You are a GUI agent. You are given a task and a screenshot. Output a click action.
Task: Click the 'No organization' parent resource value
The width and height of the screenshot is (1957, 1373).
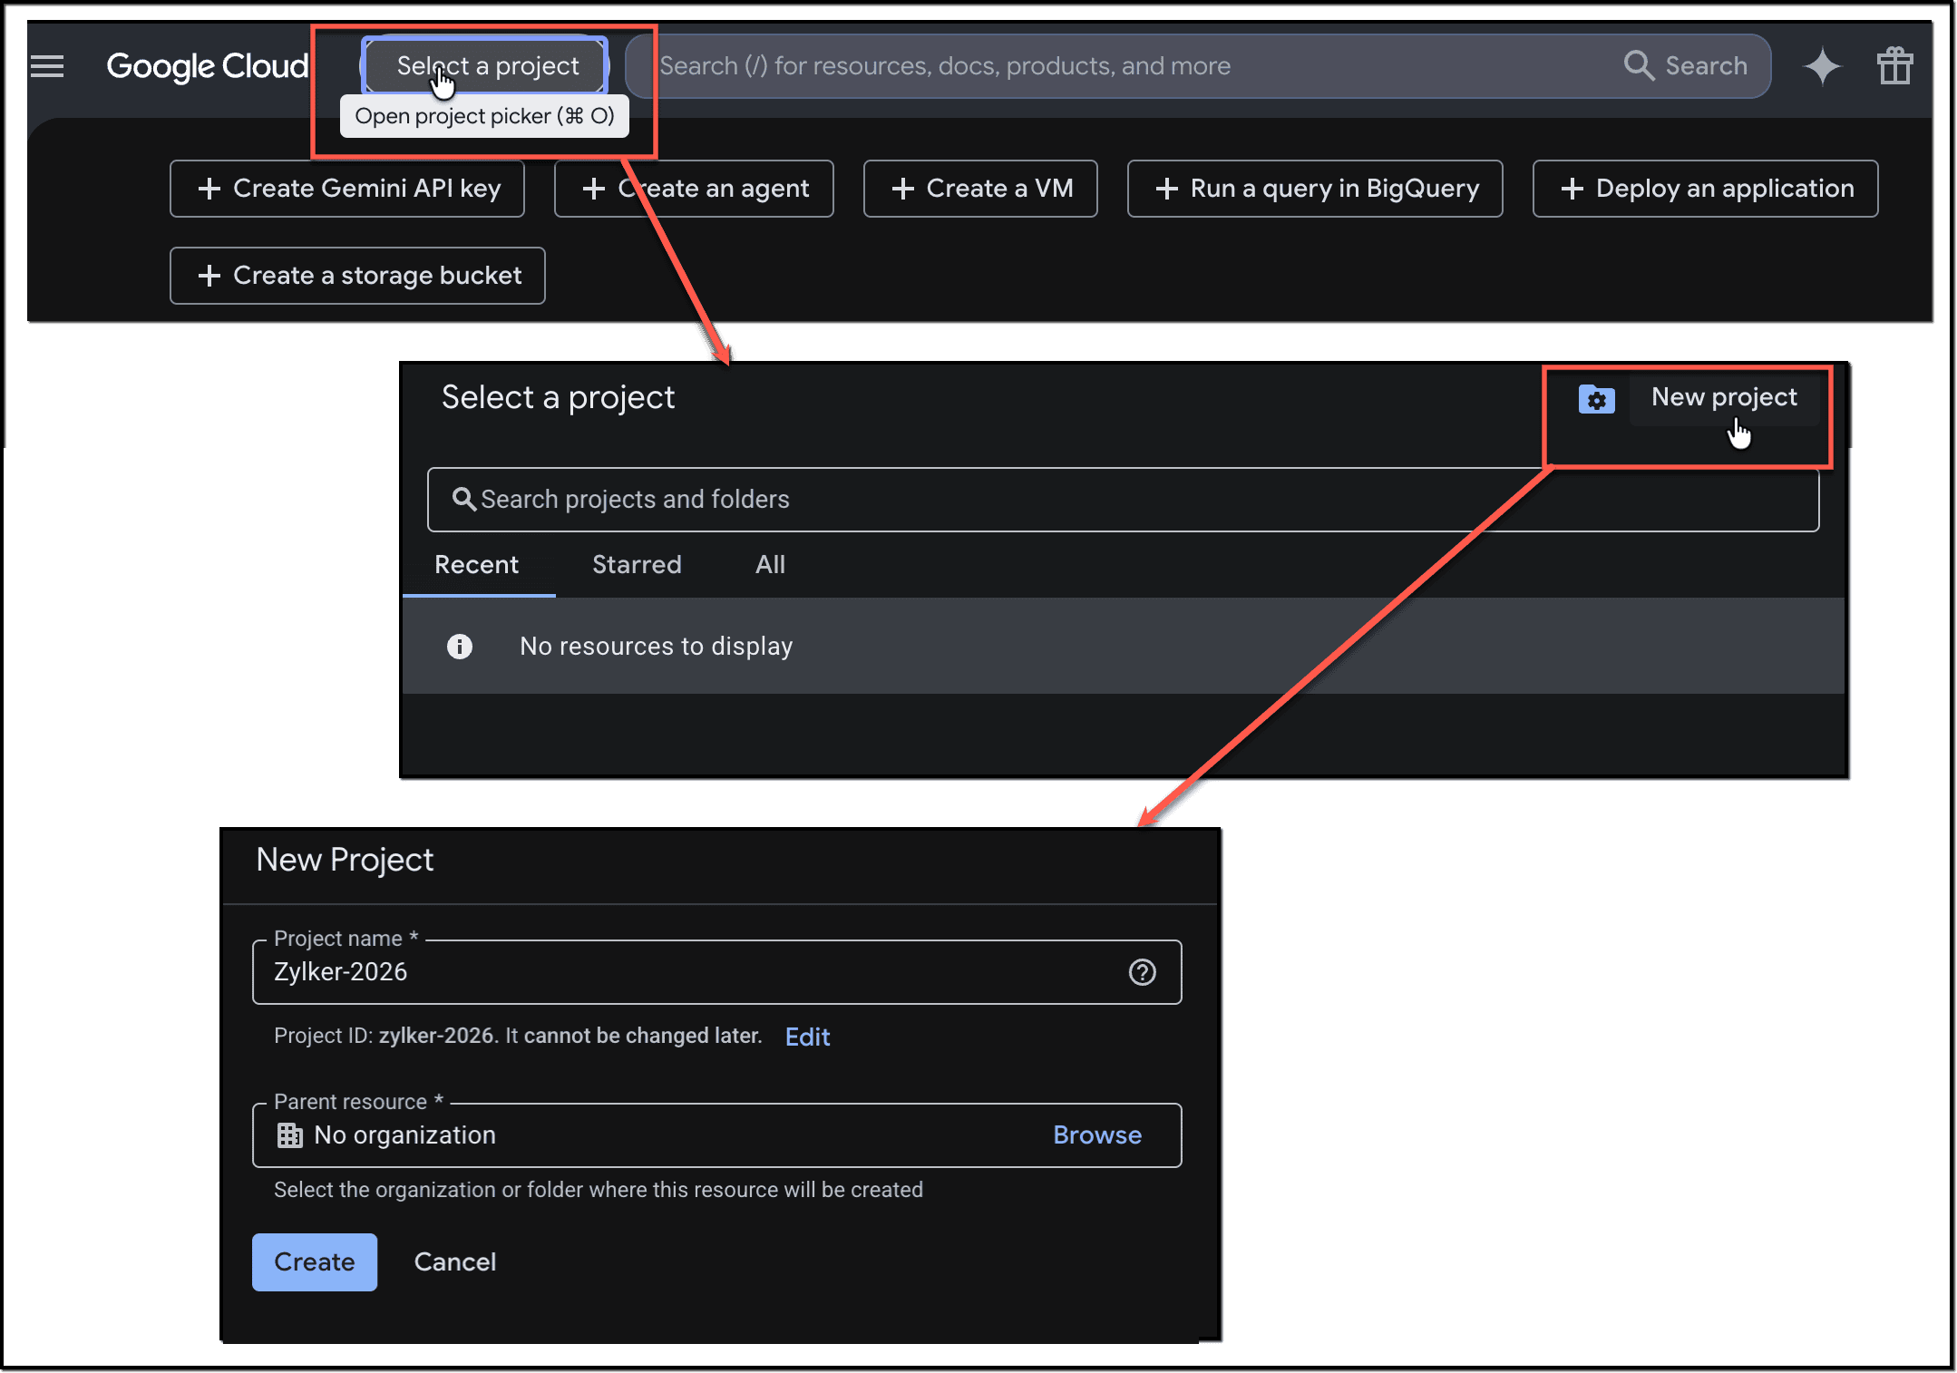(x=404, y=1135)
